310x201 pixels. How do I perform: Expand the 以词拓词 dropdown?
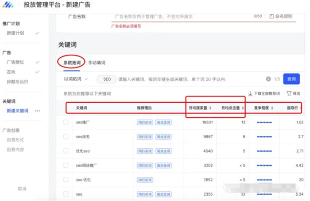[x=76, y=79]
